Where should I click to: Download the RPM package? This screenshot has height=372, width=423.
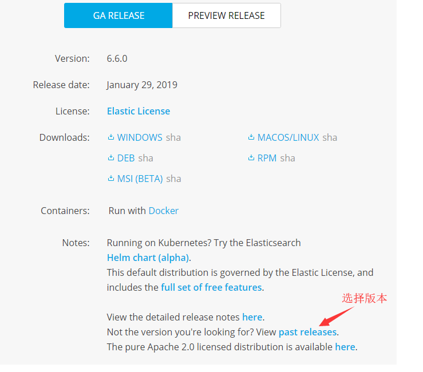[267, 158]
